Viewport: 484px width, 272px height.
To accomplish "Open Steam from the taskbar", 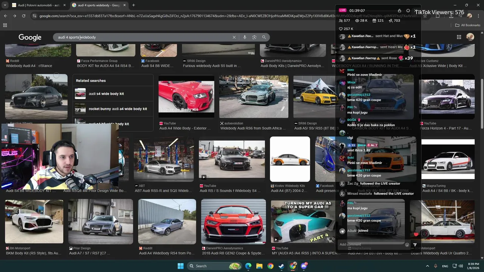I will pos(282,266).
